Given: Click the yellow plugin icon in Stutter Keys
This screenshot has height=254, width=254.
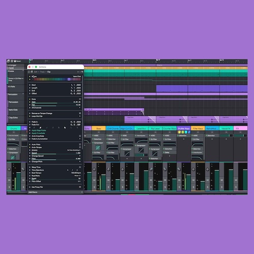Looking at the screenshot, I should pyautogui.click(x=179, y=132).
